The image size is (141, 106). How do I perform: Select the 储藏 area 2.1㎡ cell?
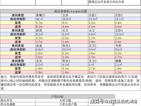click(128, 65)
